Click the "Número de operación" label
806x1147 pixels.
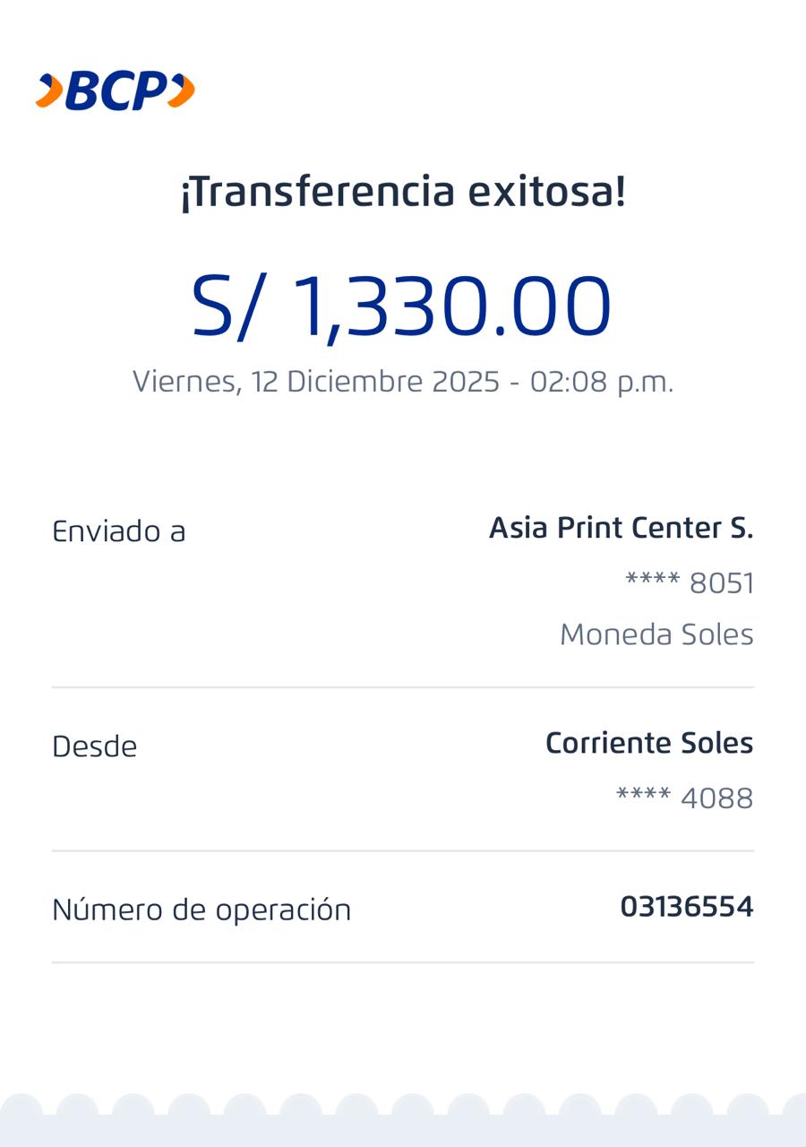(201, 910)
